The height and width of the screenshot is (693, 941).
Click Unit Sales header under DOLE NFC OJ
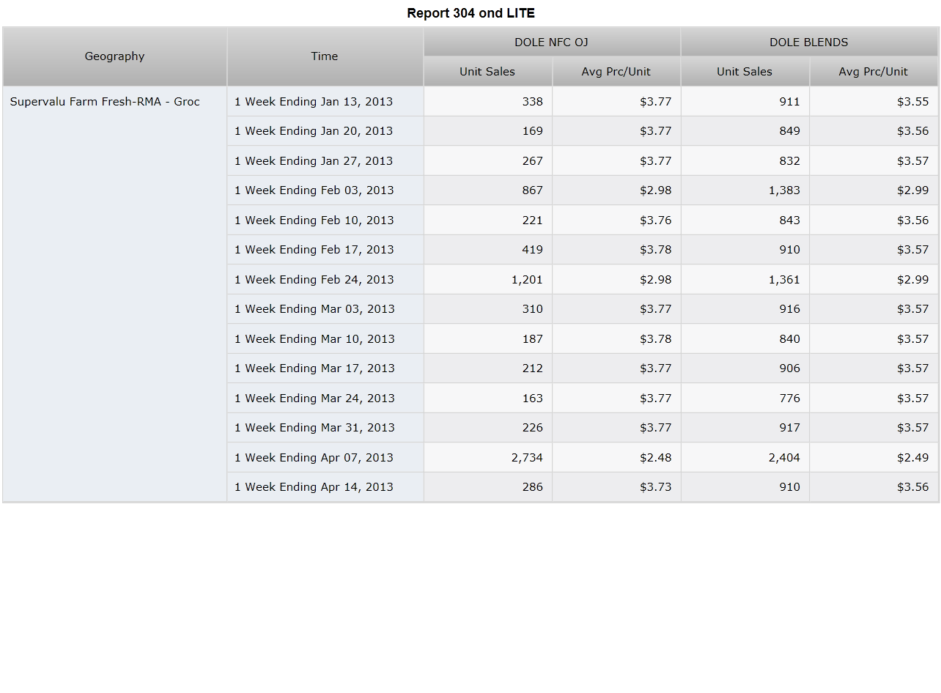(488, 72)
